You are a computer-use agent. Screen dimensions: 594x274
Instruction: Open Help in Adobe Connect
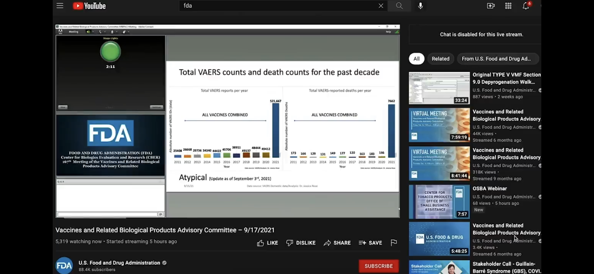388,32
